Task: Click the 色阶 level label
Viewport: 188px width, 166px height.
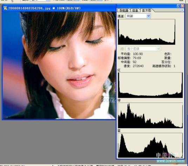Action: coord(168,54)
